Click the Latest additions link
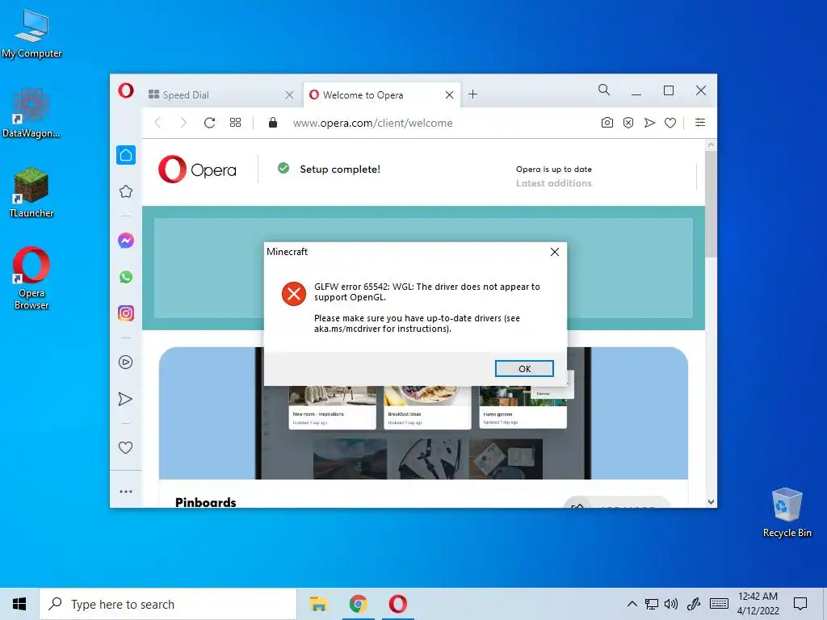The height and width of the screenshot is (620, 827). tap(553, 183)
